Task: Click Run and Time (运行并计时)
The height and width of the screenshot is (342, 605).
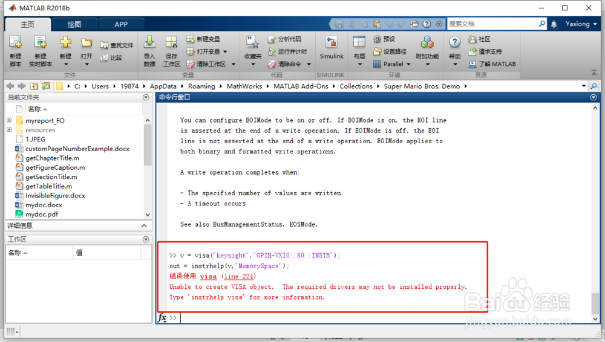Action: 287,51
